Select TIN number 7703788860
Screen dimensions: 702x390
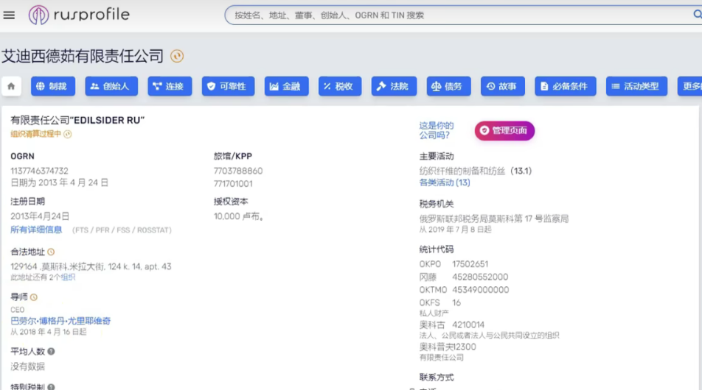click(x=238, y=171)
